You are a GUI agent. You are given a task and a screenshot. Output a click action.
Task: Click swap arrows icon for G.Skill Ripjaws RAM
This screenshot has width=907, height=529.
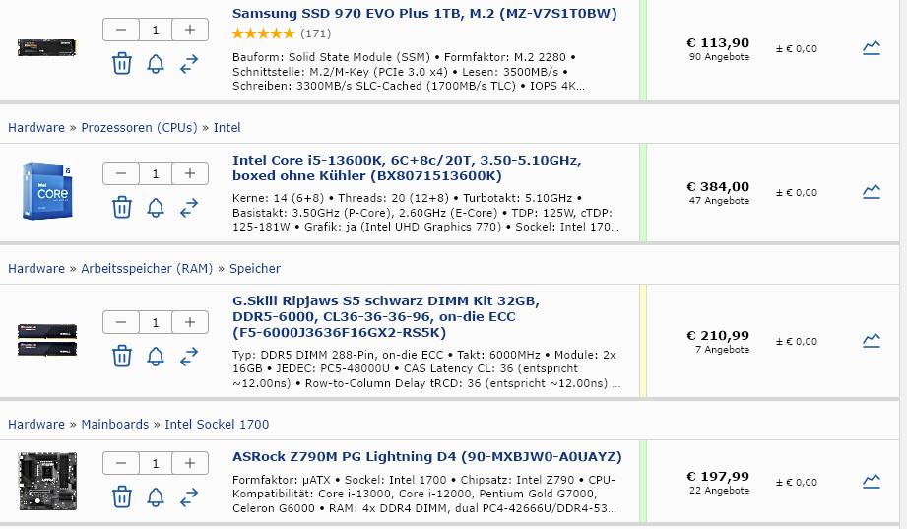(x=189, y=356)
